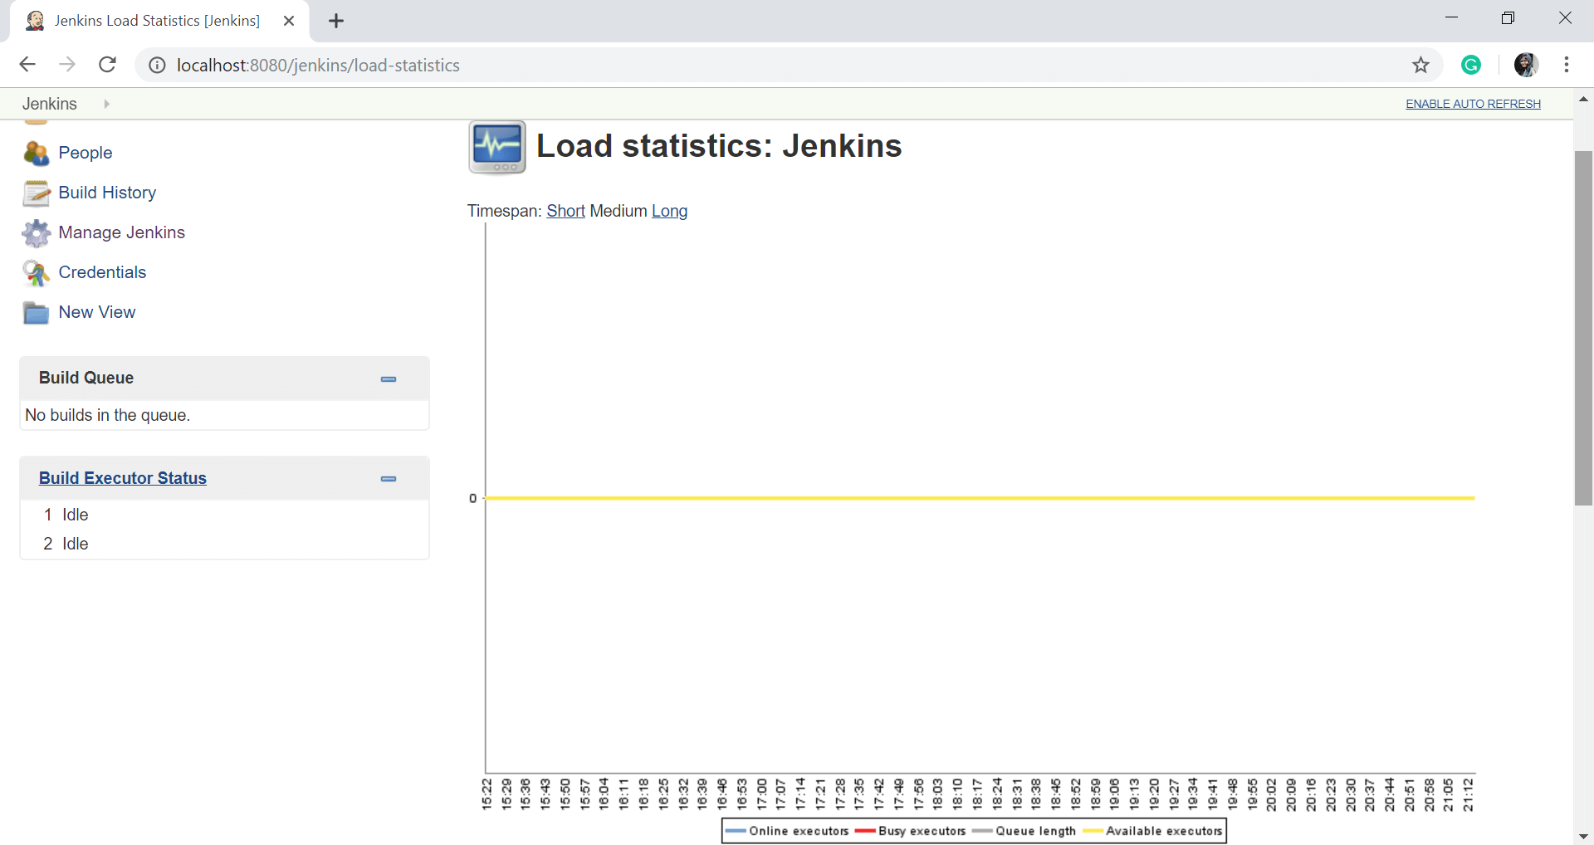The width and height of the screenshot is (1594, 845).
Task: Click executor 2 Idle row
Action: pyautogui.click(x=224, y=544)
